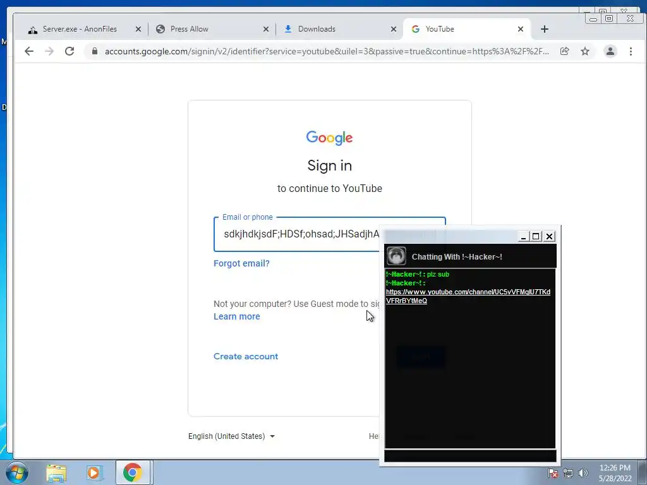Screen dimensions: 647x485
Task: Click the 'plz sub' chat message
Action: pos(438,274)
